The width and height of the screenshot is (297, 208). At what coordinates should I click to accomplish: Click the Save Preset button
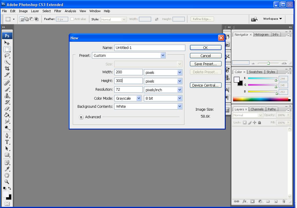pyautogui.click(x=205, y=64)
